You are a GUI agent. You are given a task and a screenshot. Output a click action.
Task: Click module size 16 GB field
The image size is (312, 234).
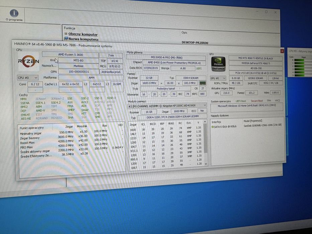pyautogui.click(x=149, y=112)
